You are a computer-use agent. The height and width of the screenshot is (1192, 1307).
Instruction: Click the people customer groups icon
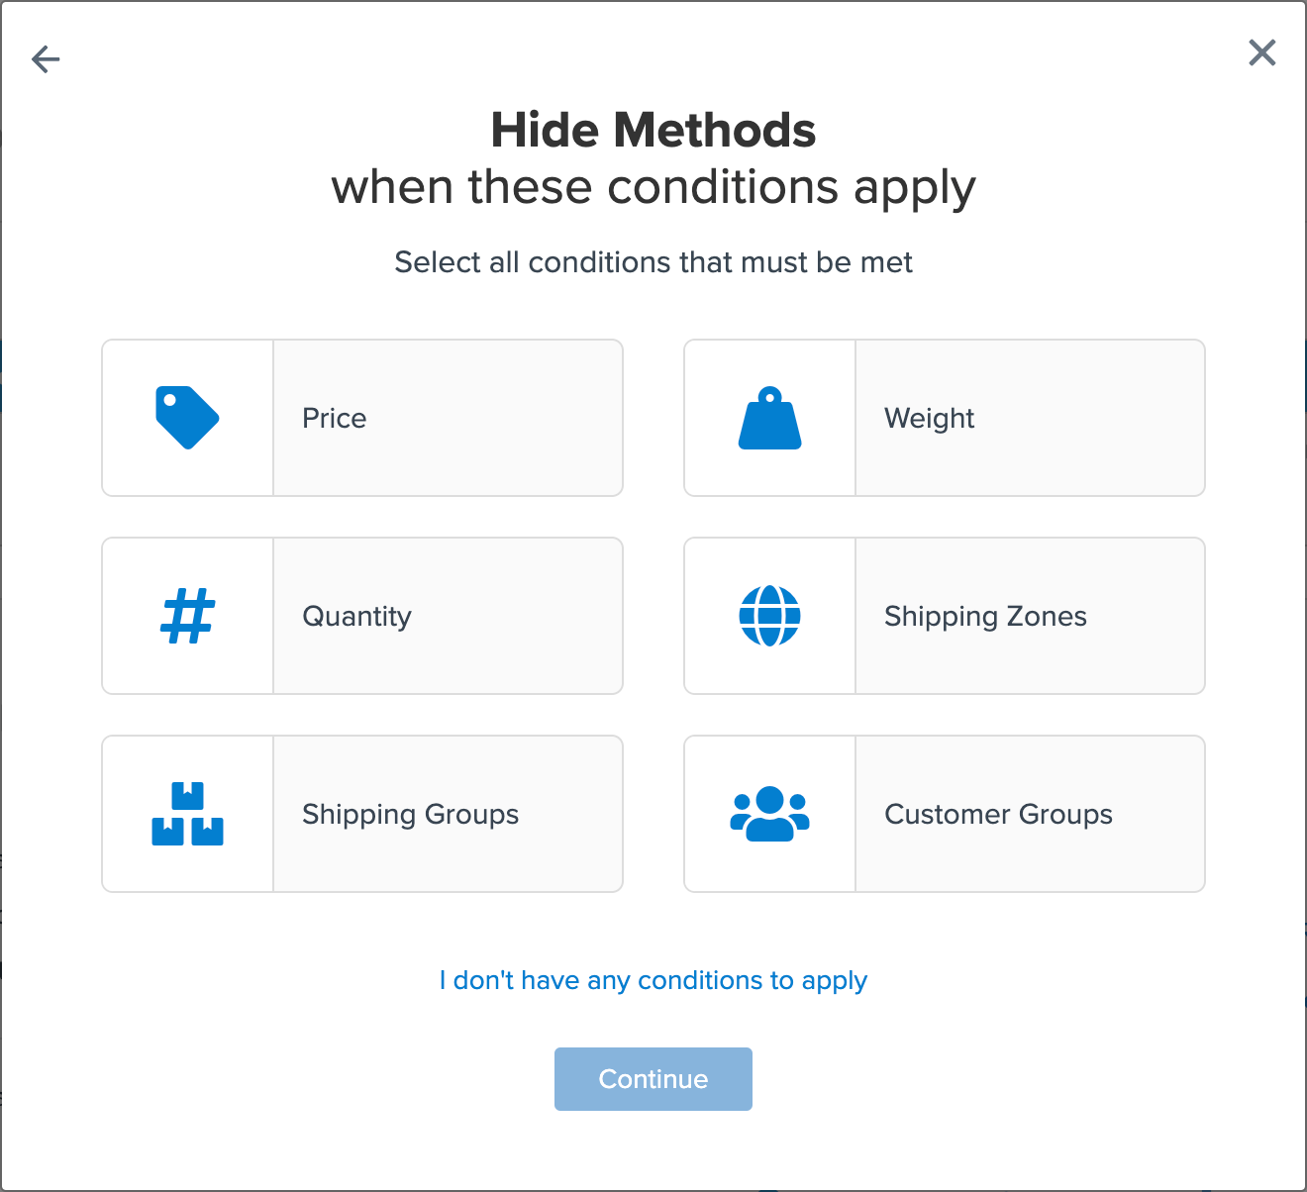click(x=769, y=814)
